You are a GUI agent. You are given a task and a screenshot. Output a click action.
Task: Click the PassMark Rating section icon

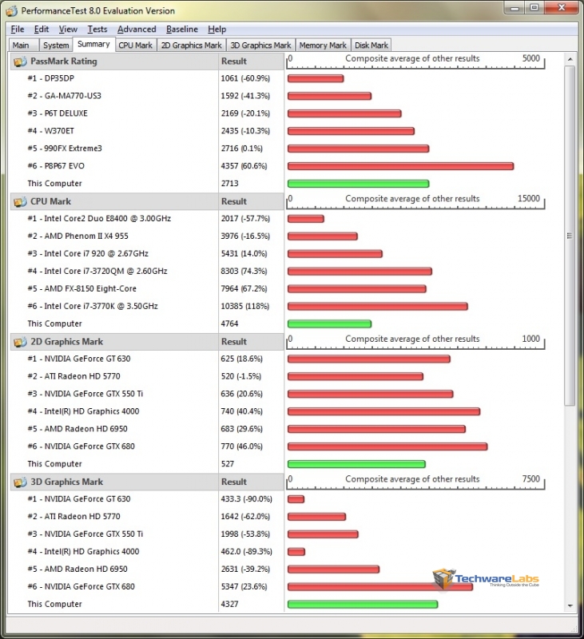click(x=20, y=62)
